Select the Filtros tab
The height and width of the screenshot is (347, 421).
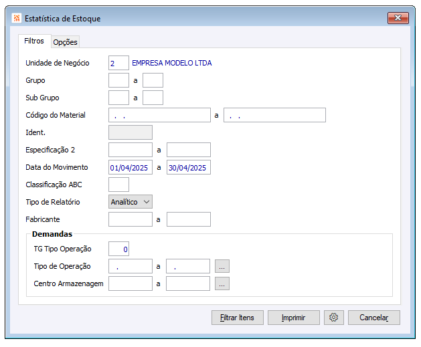34,41
